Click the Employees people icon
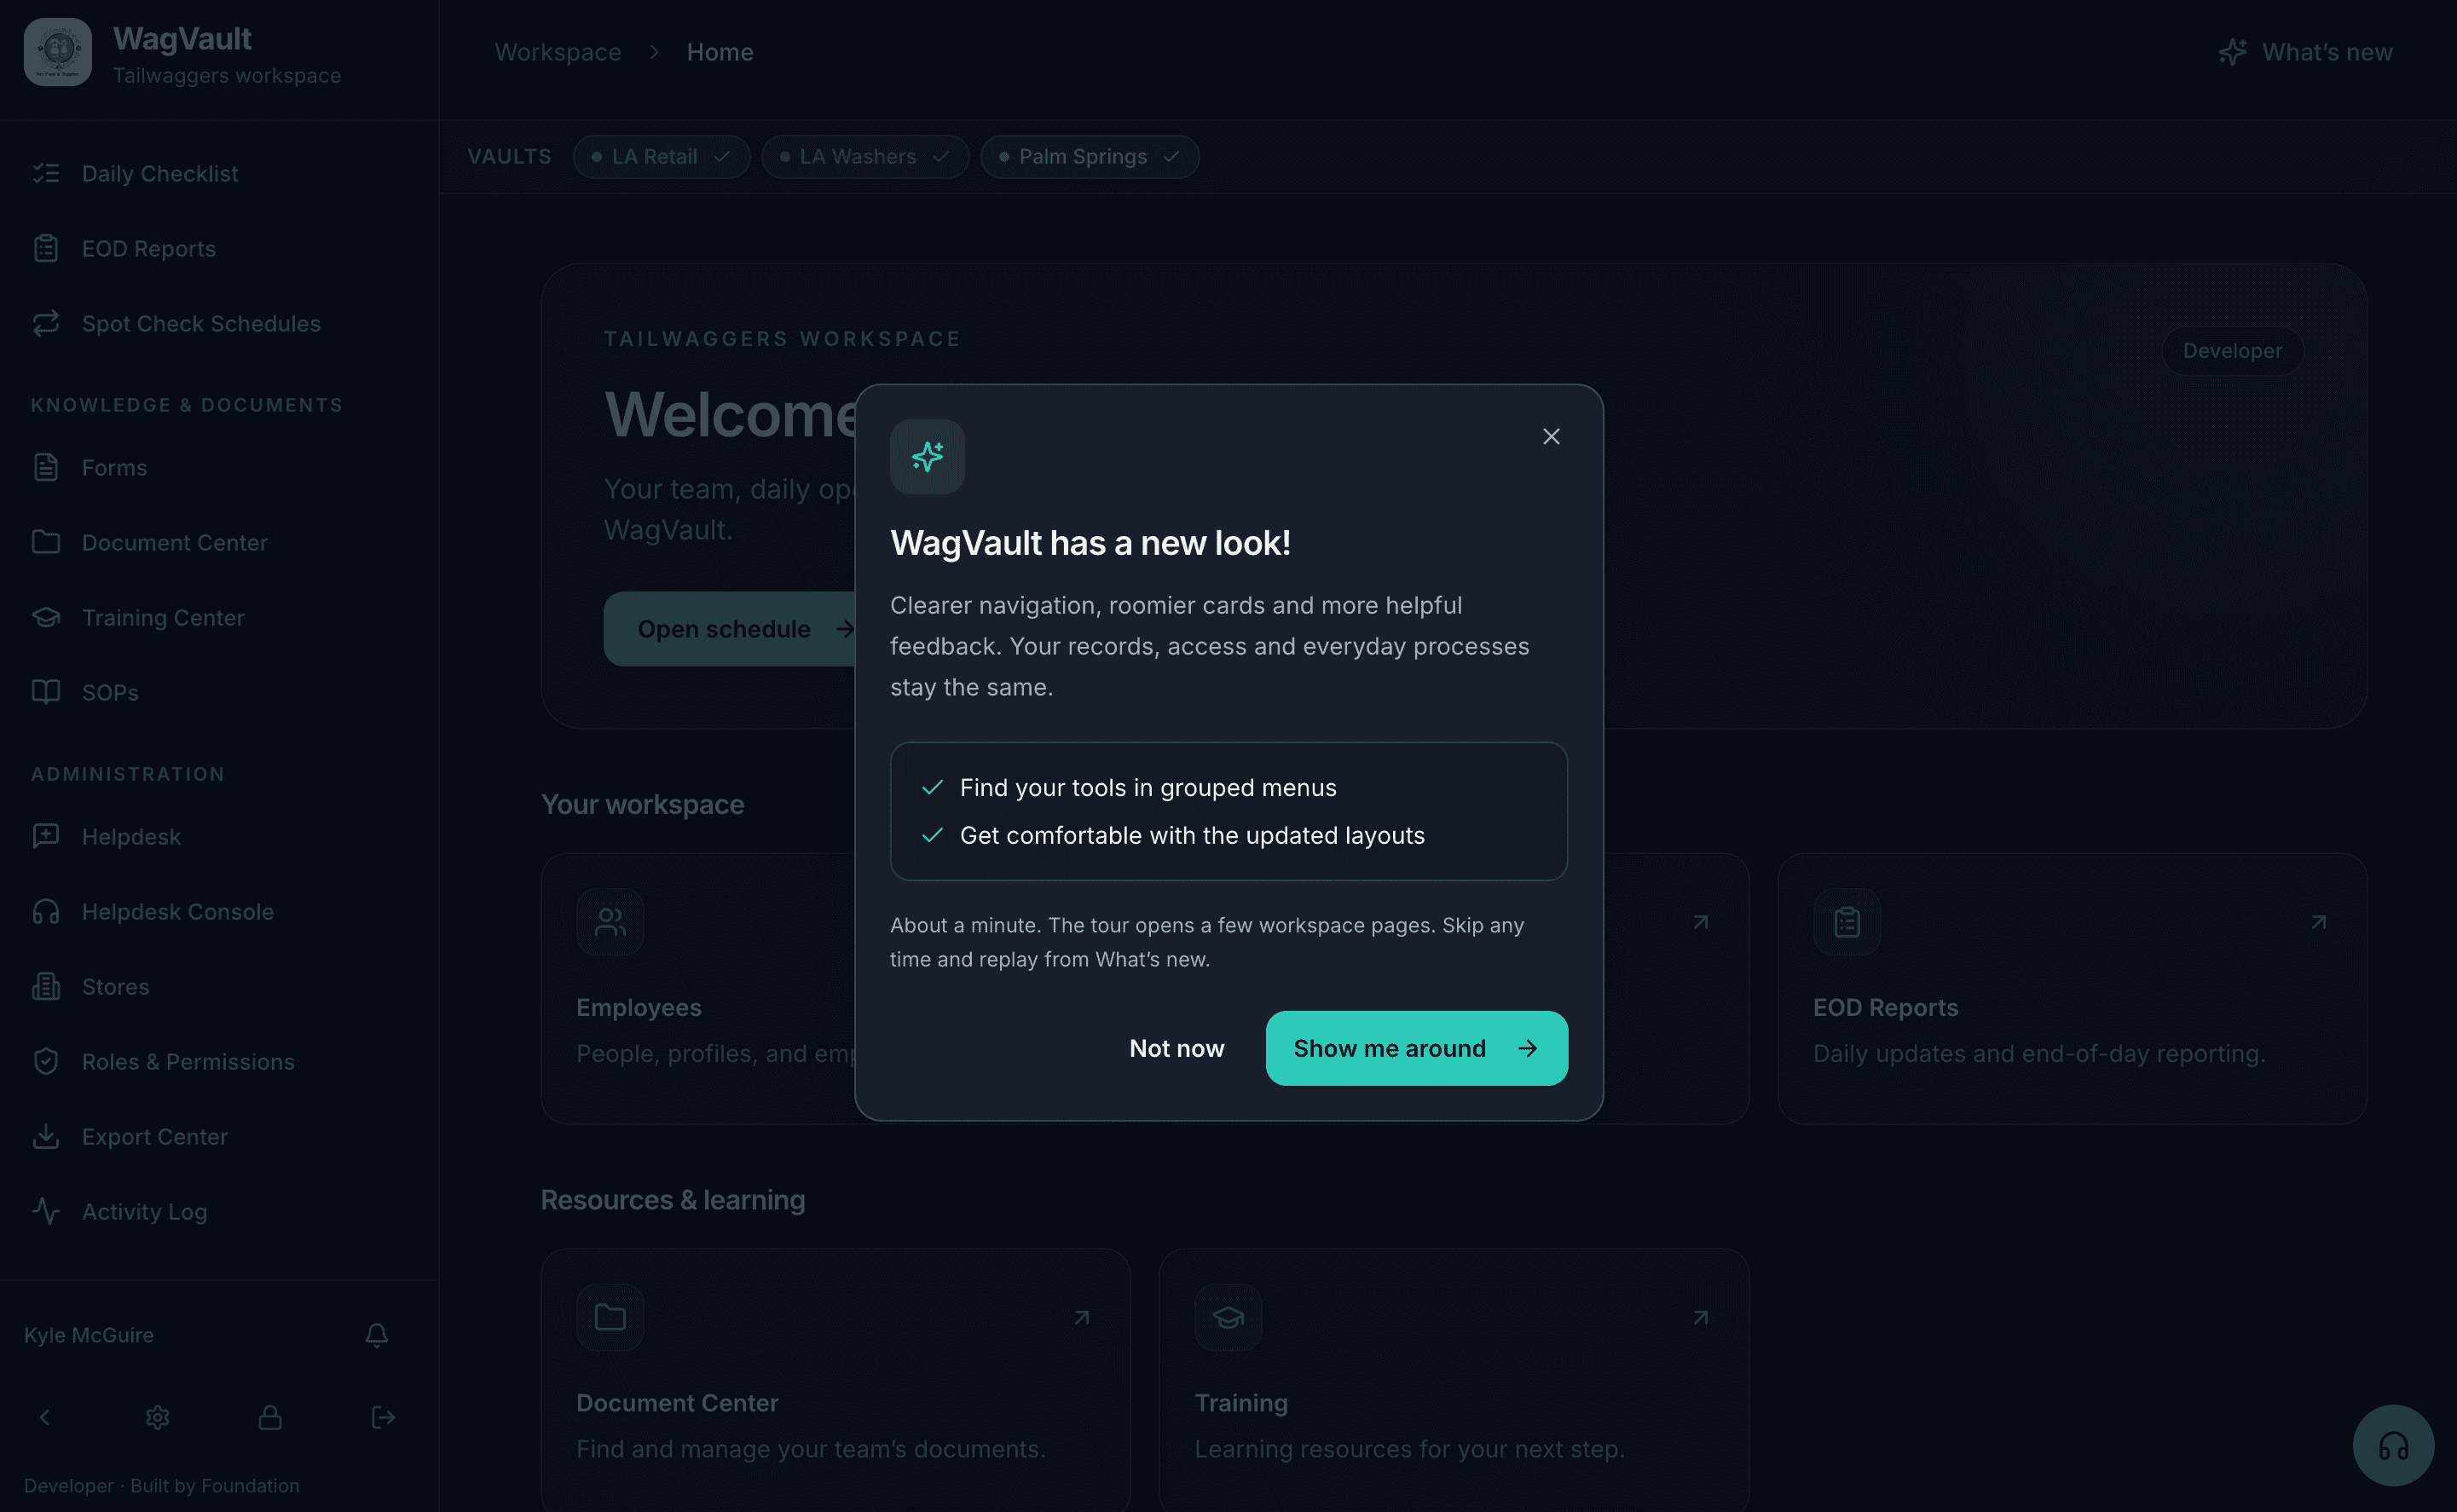The width and height of the screenshot is (2457, 1512). [610, 922]
